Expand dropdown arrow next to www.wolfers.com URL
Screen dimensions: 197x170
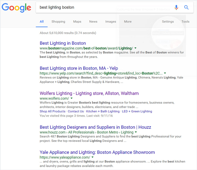point(72,98)
